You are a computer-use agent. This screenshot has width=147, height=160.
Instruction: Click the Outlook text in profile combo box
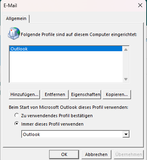point(32,134)
